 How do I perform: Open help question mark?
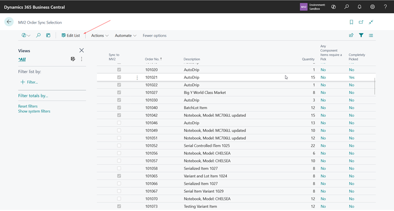click(385, 7)
